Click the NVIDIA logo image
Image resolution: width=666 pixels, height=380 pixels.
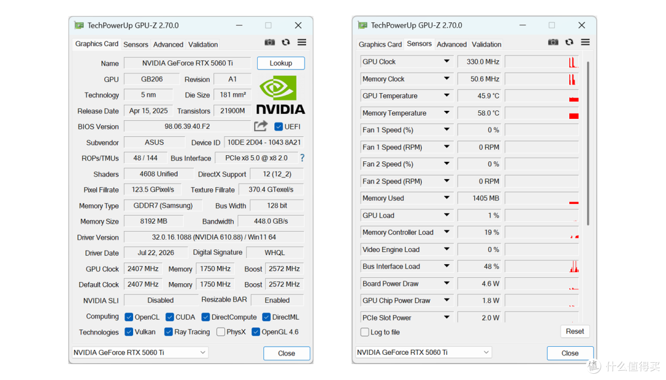(281, 95)
